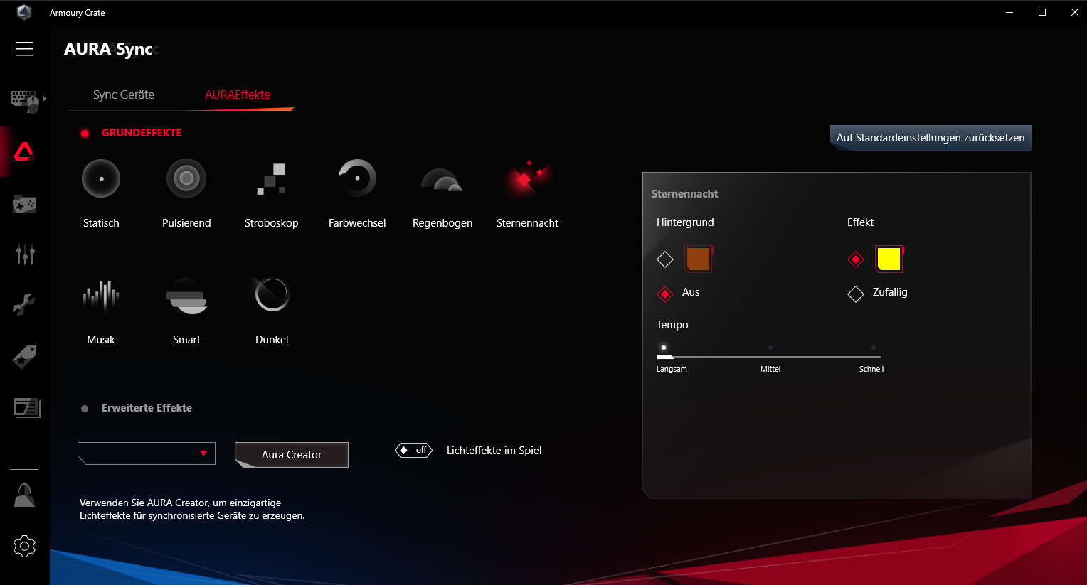This screenshot has height=585, width=1087.
Task: Open the Tools wrench sidebar icon
Action: coord(24,304)
